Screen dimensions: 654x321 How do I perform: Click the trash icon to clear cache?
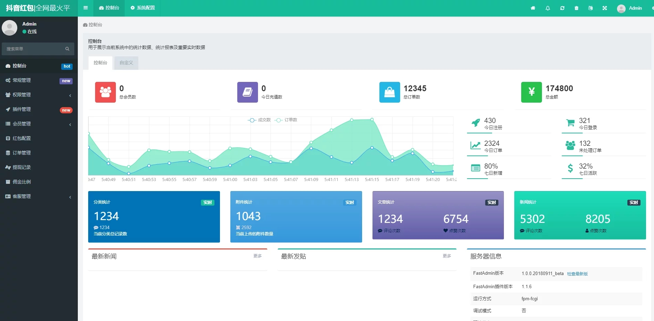tap(577, 8)
